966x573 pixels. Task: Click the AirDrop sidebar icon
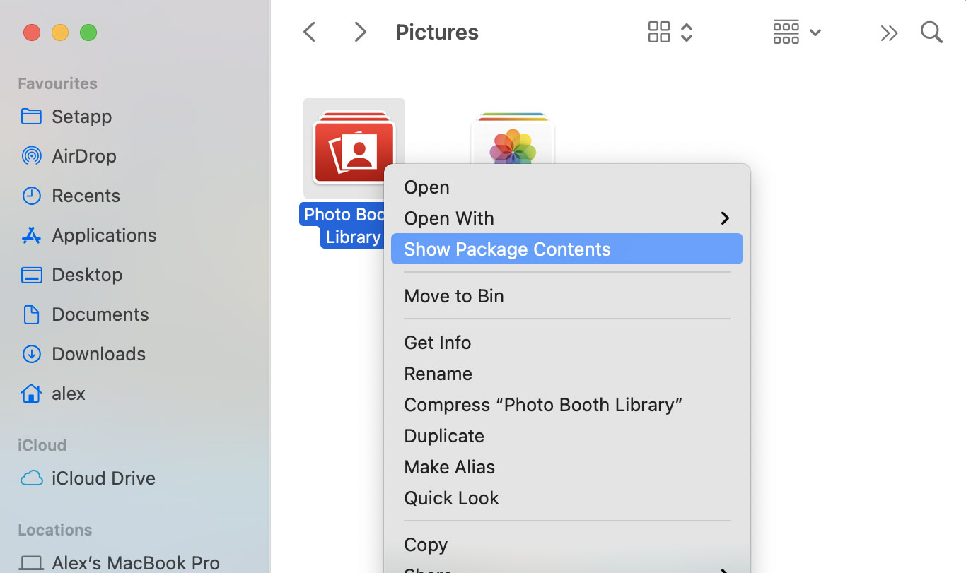click(31, 155)
